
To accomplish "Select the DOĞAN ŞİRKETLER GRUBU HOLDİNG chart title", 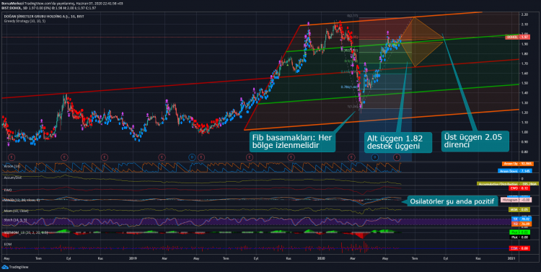I will [44, 16].
